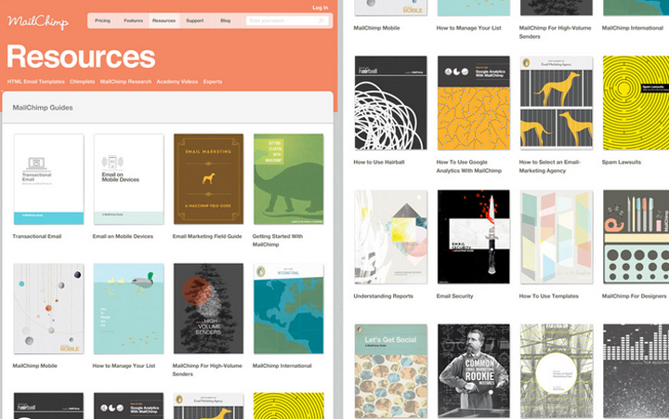The image size is (669, 419).
Task: Click the magnifier icon in search box
Action: (321, 20)
